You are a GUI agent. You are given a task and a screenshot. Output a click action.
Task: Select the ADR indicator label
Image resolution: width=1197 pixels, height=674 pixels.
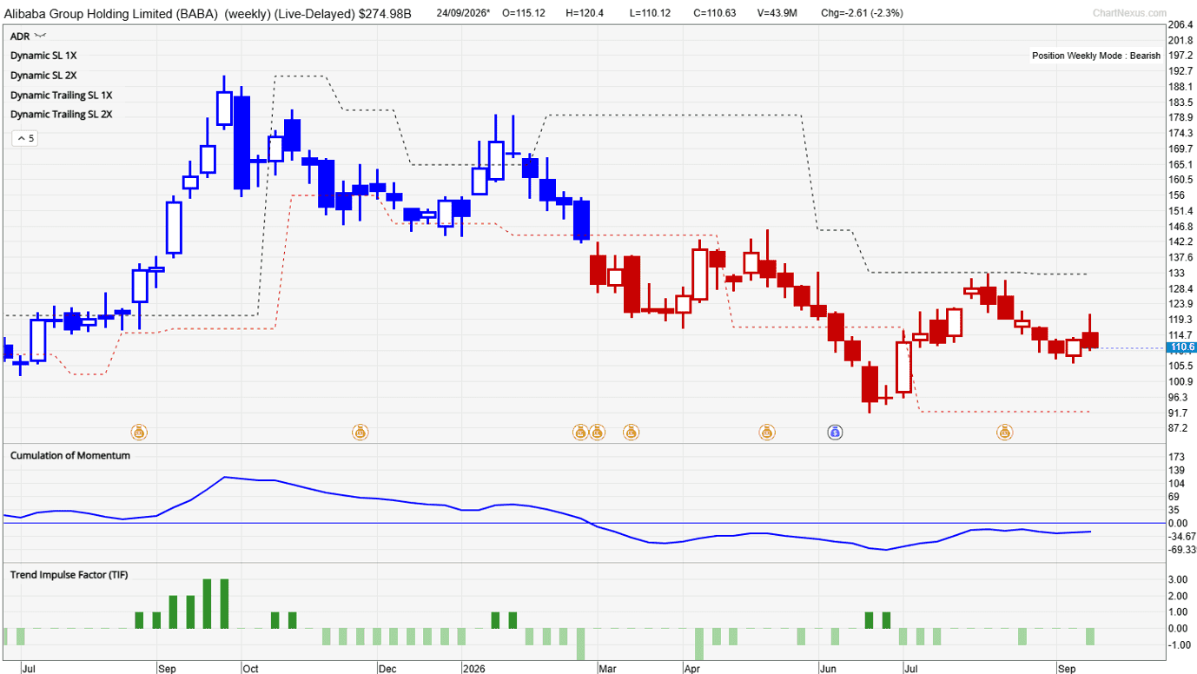tap(20, 36)
